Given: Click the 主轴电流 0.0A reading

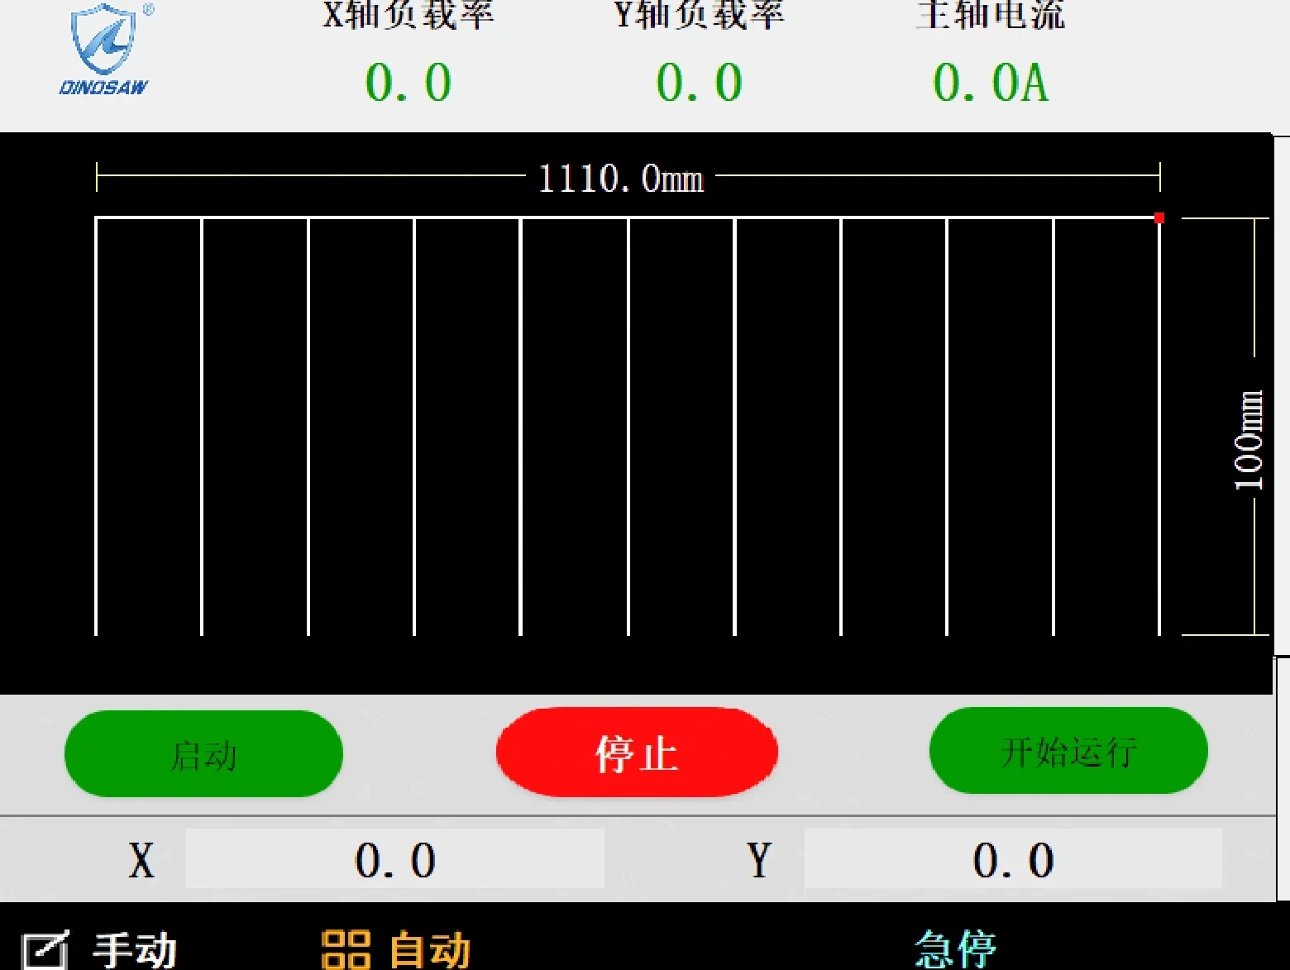Looking at the screenshot, I should (x=991, y=83).
